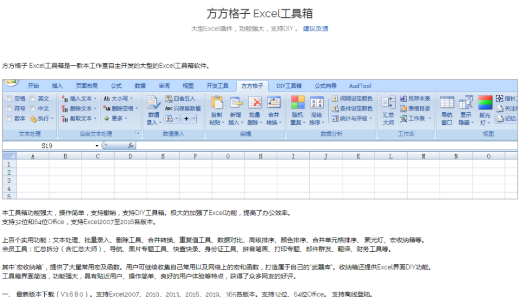Switch to the 视图 tab
Image resolution: width=526 pixels, height=297 pixels.
[188, 86]
